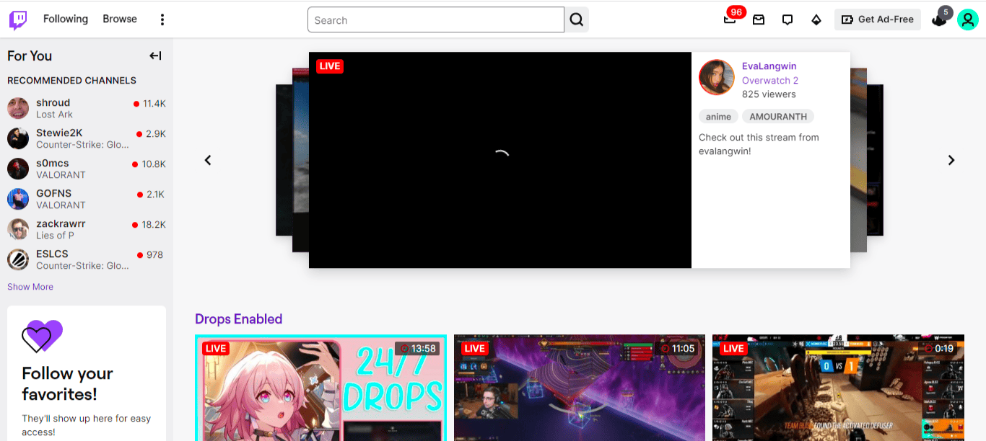
Task: Open the three-dot more menu
Action: point(162,19)
